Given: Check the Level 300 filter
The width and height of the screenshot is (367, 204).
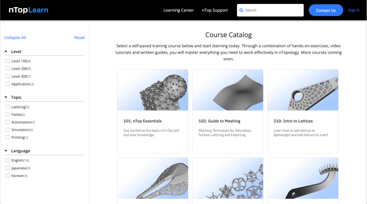Looking at the screenshot, I should coord(8,77).
